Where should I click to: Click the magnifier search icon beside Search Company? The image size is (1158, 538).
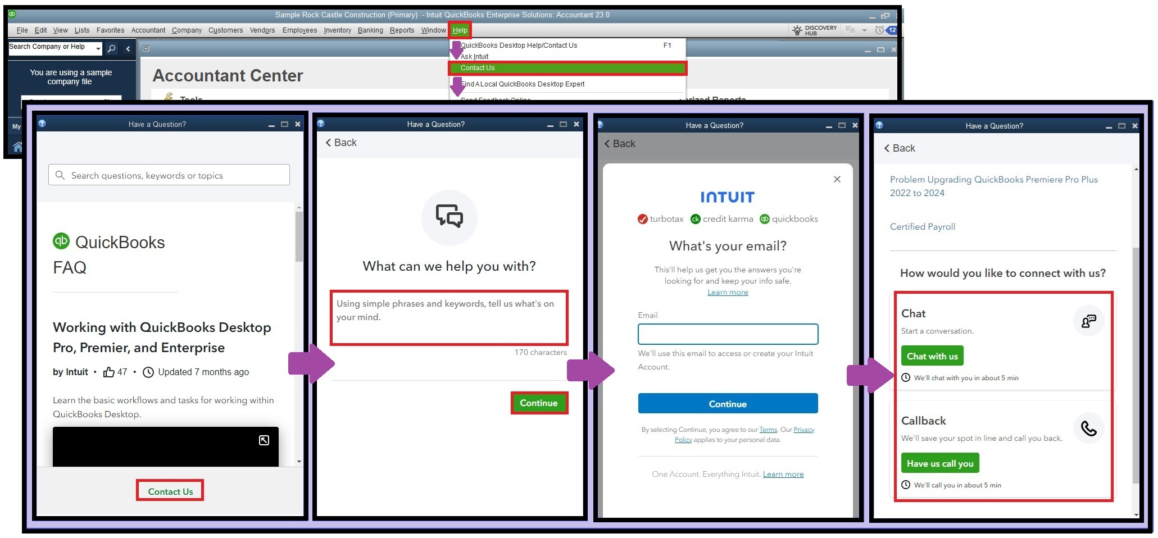point(112,49)
